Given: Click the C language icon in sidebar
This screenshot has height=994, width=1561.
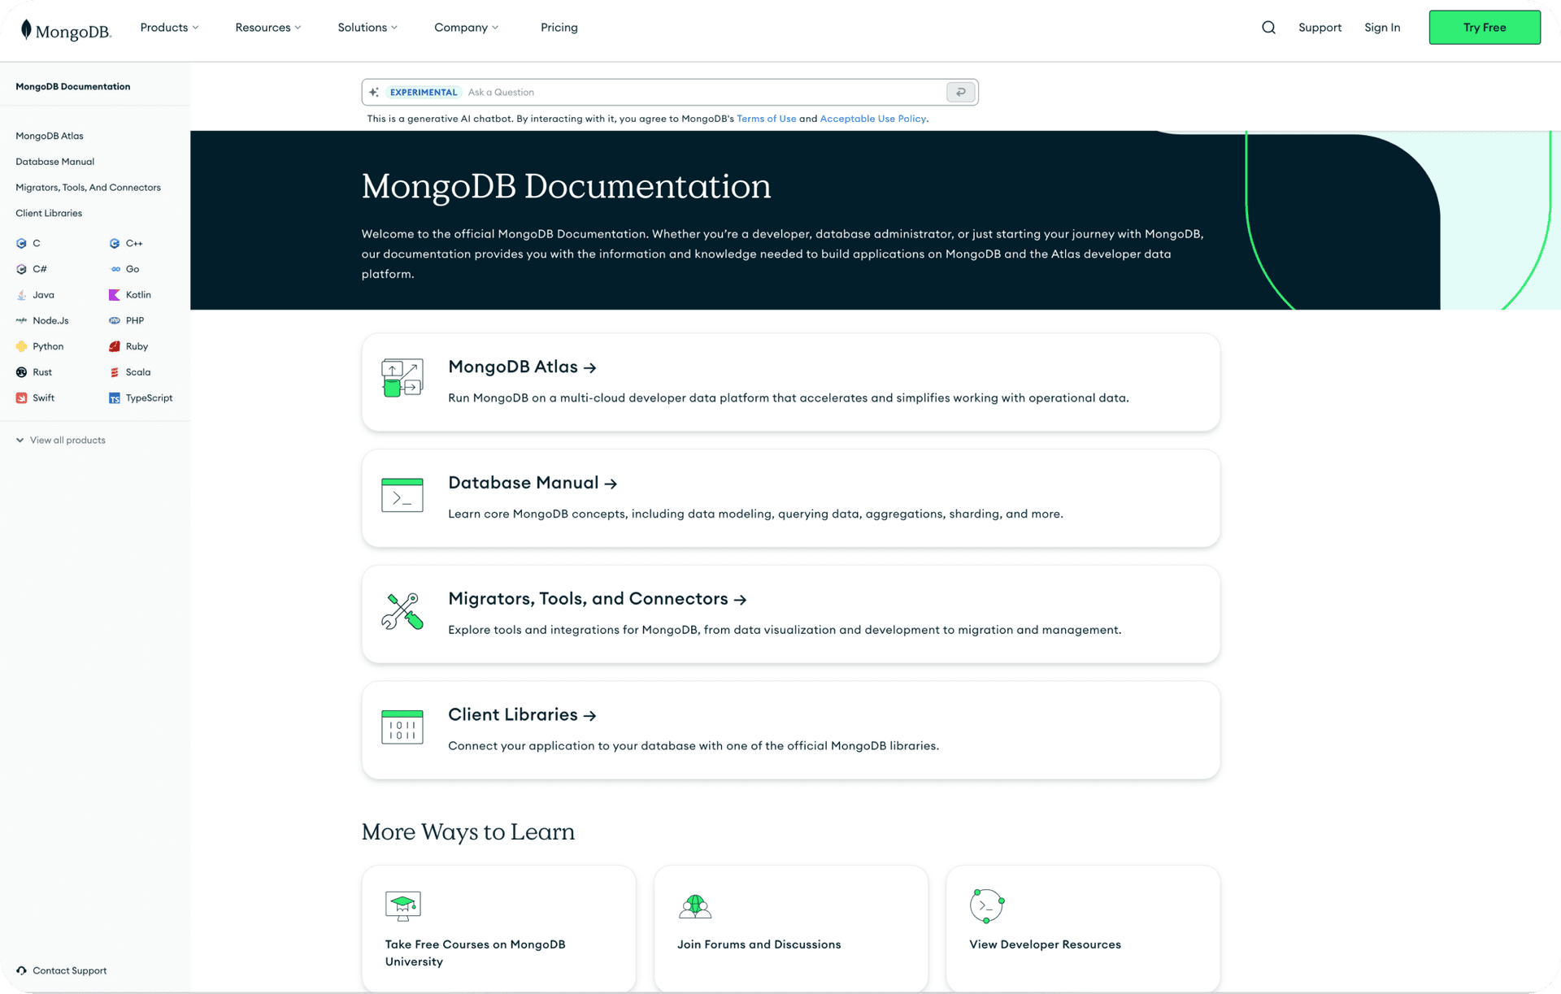Looking at the screenshot, I should click(21, 243).
